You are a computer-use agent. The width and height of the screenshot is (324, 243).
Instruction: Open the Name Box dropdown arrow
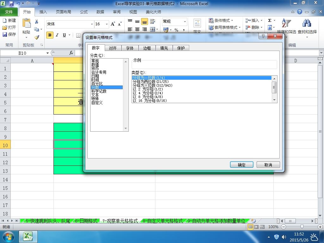(x=47, y=53)
